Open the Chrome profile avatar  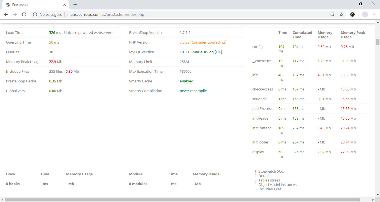click(365, 14)
